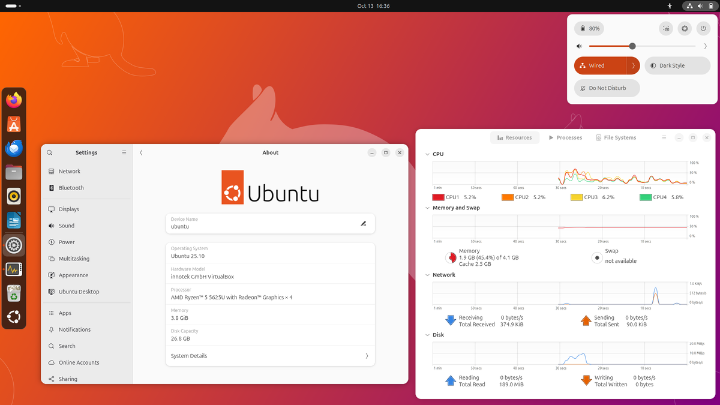Open Bluetooth settings in sidebar
This screenshot has height=405, width=720.
86,188
